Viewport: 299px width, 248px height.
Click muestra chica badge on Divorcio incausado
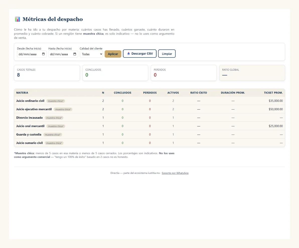[54, 118]
